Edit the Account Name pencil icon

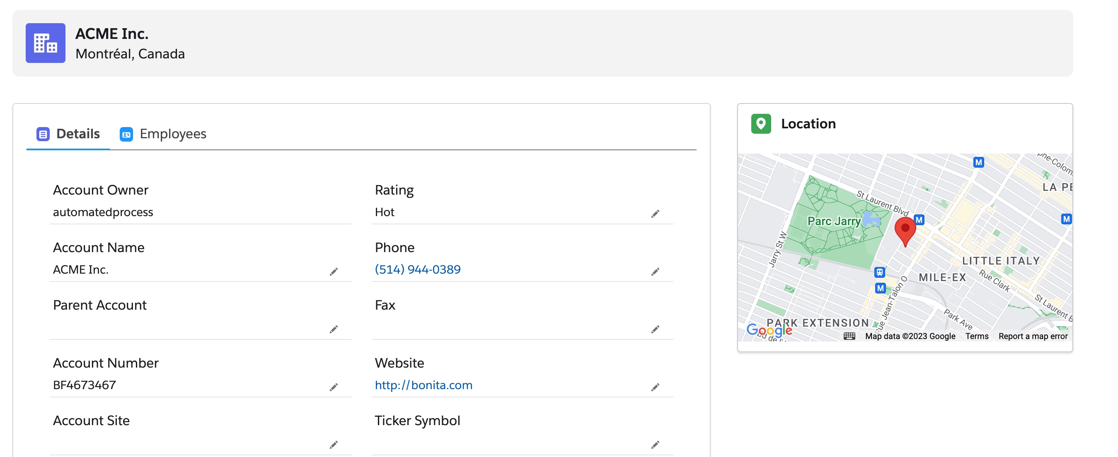[x=333, y=272]
